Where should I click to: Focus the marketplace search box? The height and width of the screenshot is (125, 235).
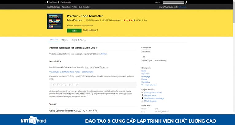[173, 2]
